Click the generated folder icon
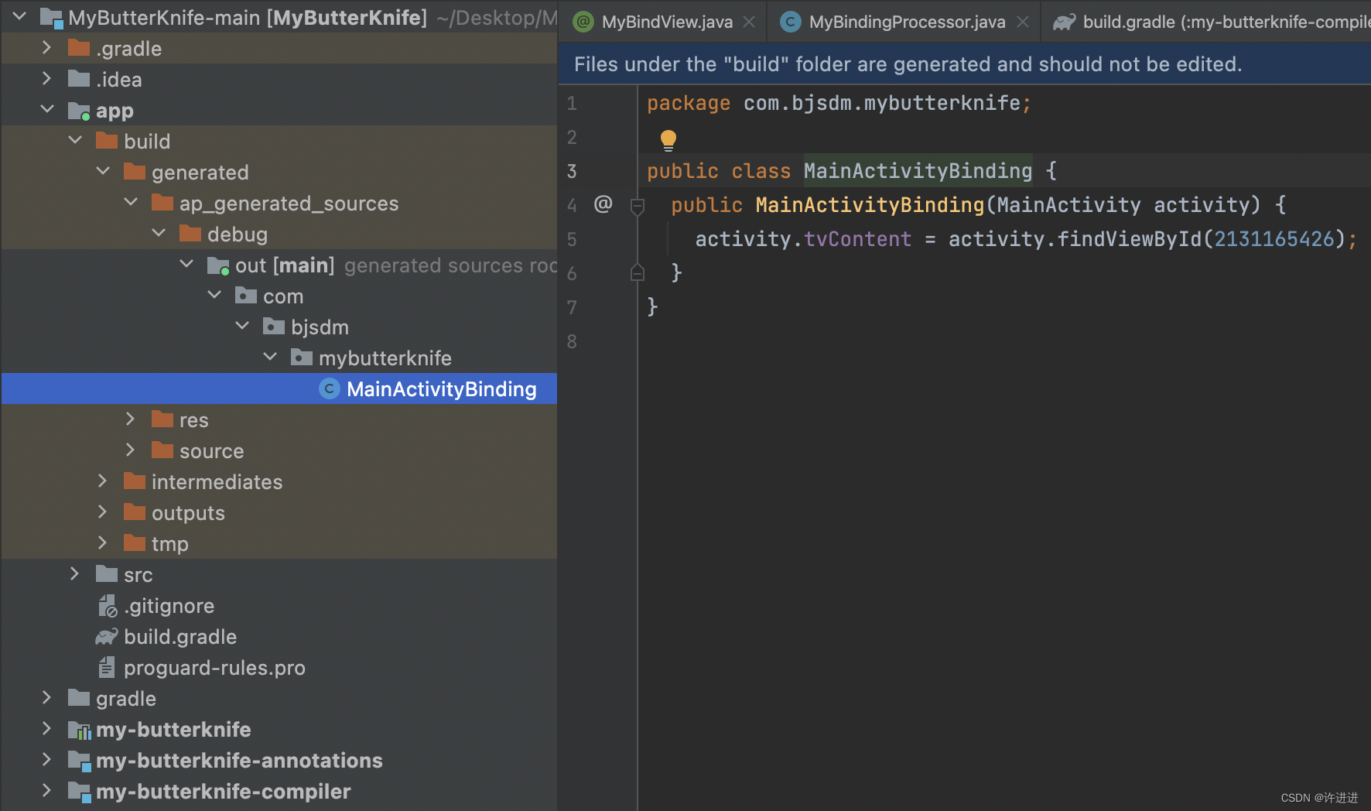This screenshot has height=811, width=1371. [x=135, y=172]
